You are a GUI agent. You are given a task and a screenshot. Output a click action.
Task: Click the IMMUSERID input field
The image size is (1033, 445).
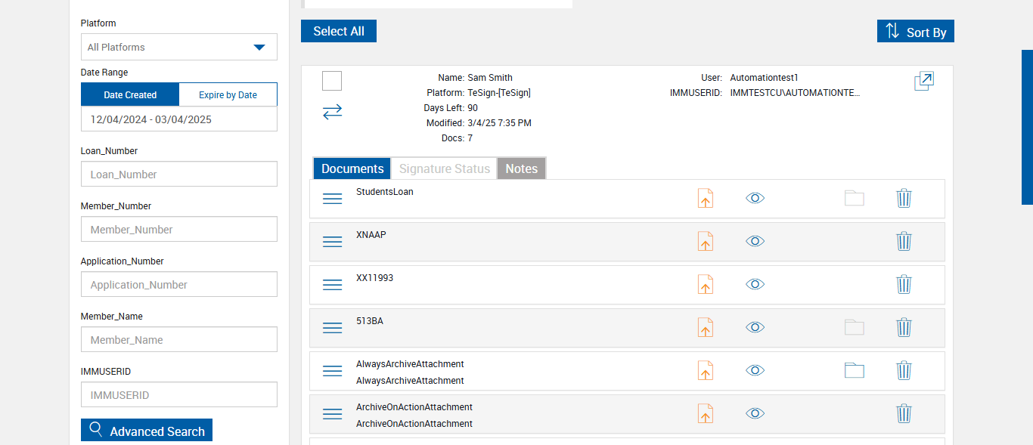tap(179, 394)
